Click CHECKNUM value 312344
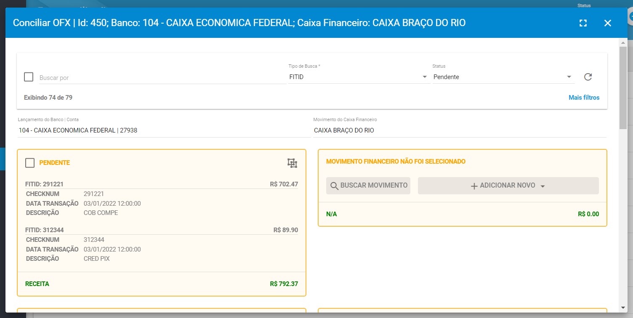The image size is (633, 318). tap(94, 240)
